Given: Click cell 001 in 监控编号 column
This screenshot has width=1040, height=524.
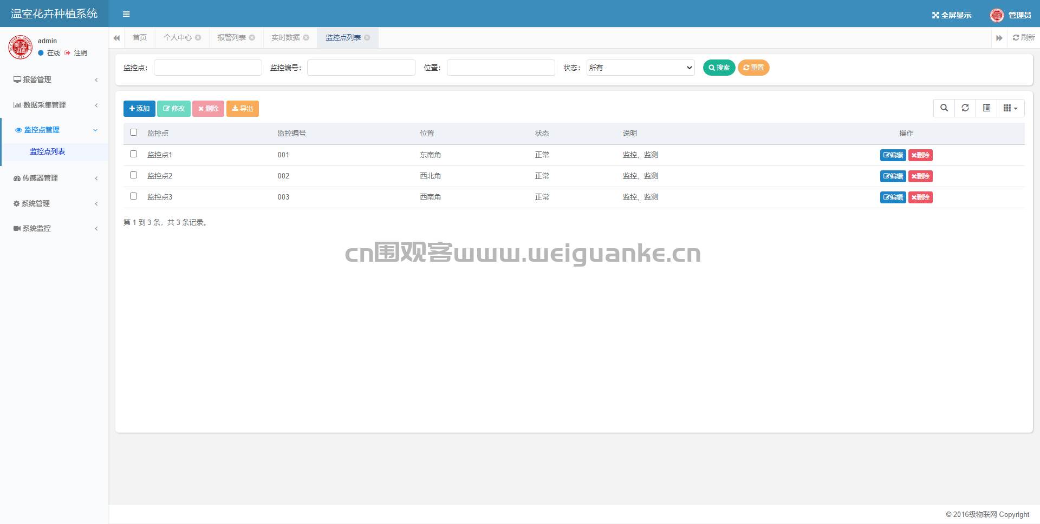Looking at the screenshot, I should (283, 155).
